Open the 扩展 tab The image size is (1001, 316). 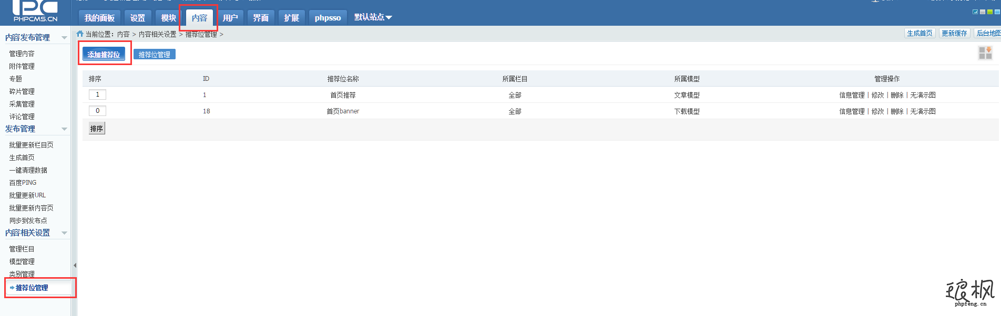point(291,18)
